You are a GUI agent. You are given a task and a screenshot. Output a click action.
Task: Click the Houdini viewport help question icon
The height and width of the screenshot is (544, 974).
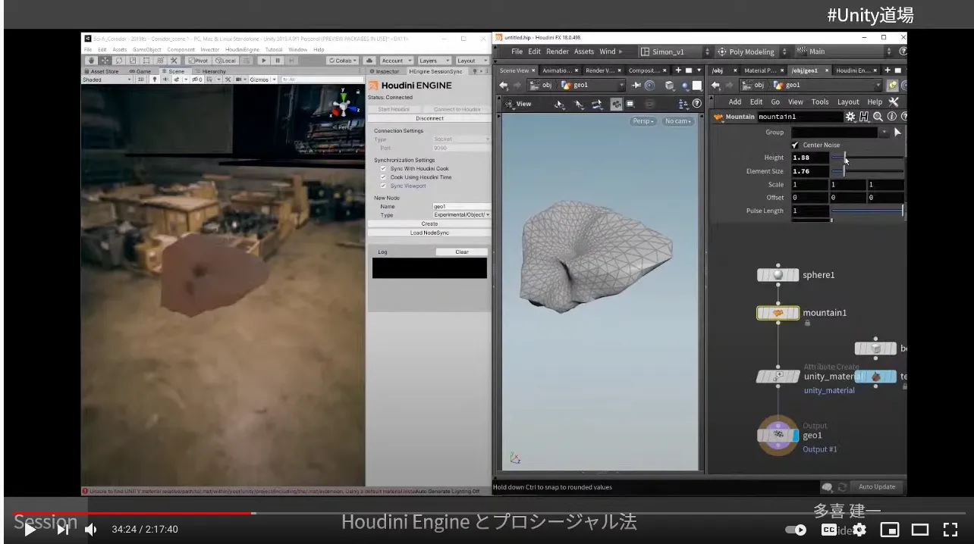tap(696, 104)
